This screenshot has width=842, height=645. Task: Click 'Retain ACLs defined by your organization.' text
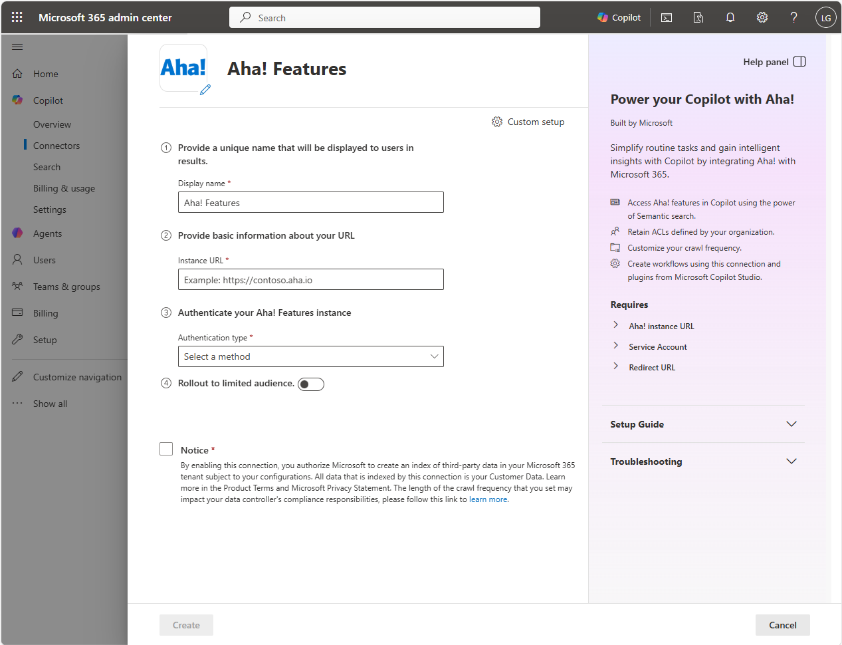tap(701, 232)
